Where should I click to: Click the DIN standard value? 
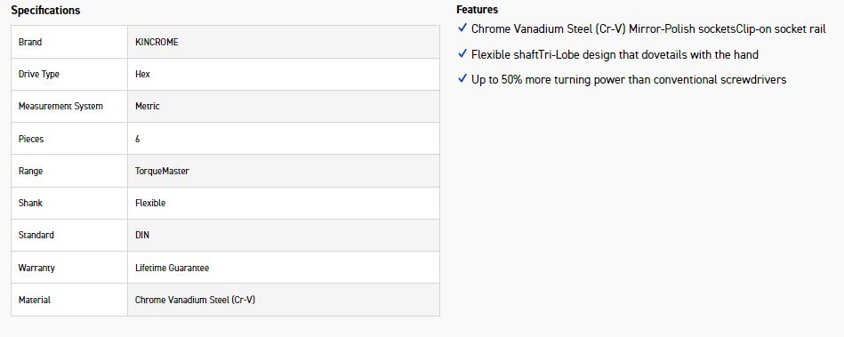[142, 236]
